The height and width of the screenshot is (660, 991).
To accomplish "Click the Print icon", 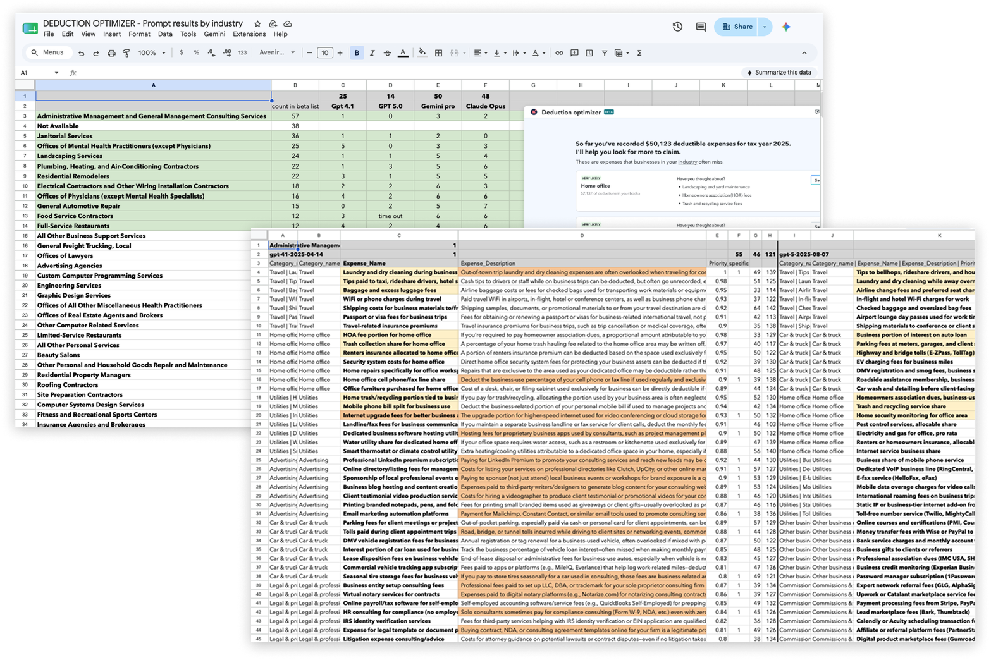I will tap(111, 53).
